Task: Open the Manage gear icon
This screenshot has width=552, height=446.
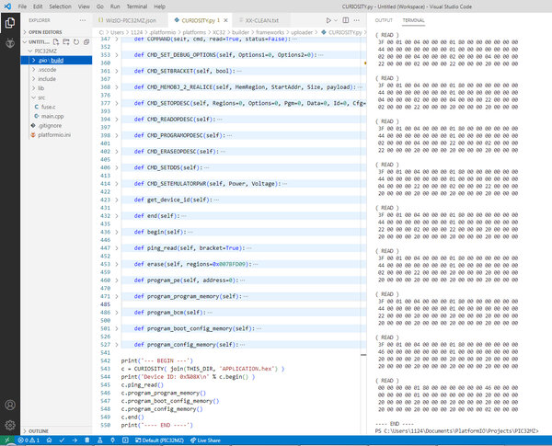Action: tap(10, 425)
